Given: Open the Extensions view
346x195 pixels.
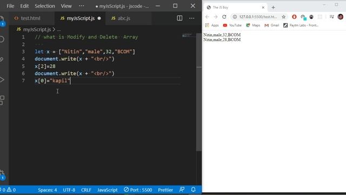Looking at the screenshot, I should [2, 100].
